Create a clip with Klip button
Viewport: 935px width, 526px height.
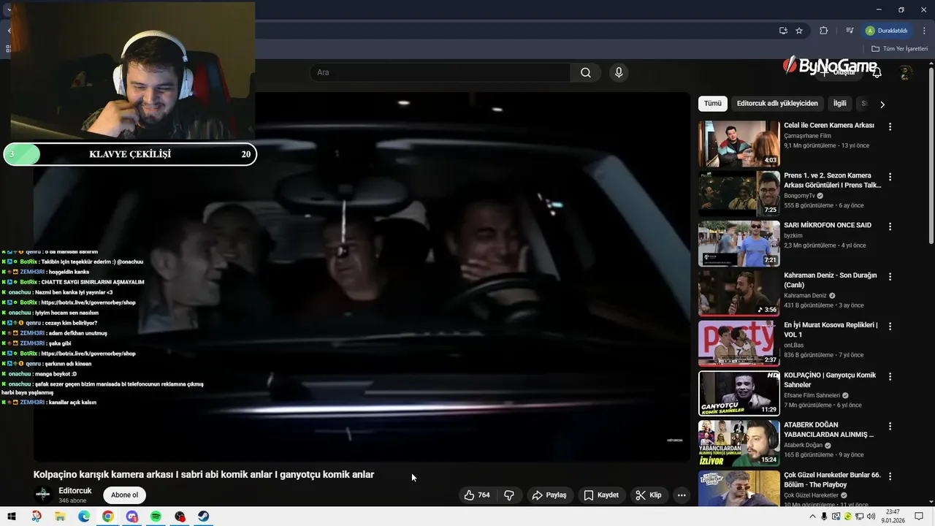[x=649, y=495]
